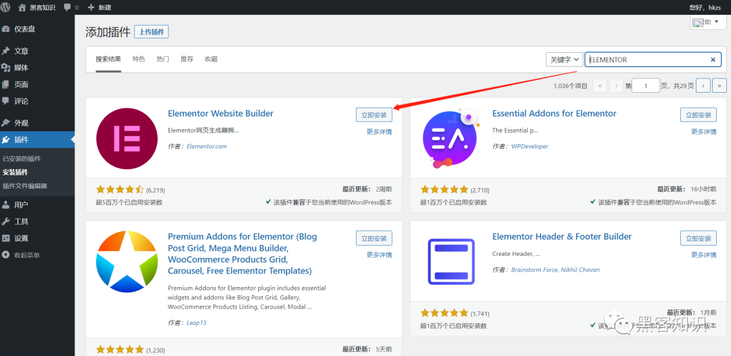Click the 外观 brush icon
Viewport: 731px width, 356px height.
pyautogui.click(x=6, y=123)
